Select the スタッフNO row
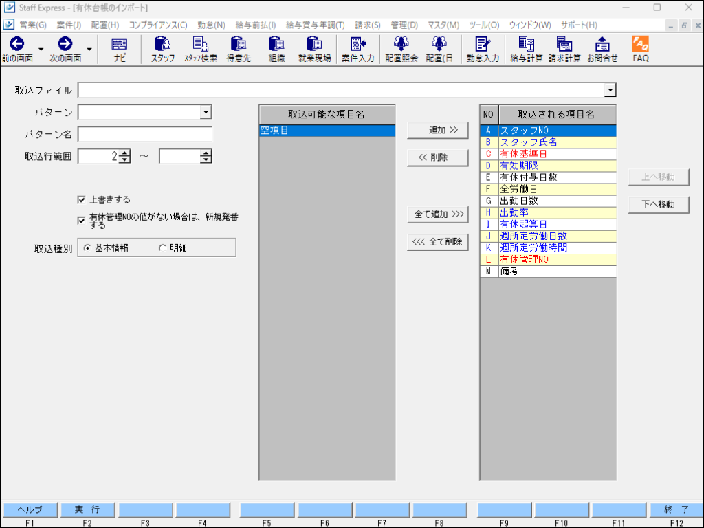 (x=548, y=130)
